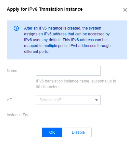The height and width of the screenshot is (150, 129).
Task: Open the Select an AZ dropdown
Action: click(68, 100)
